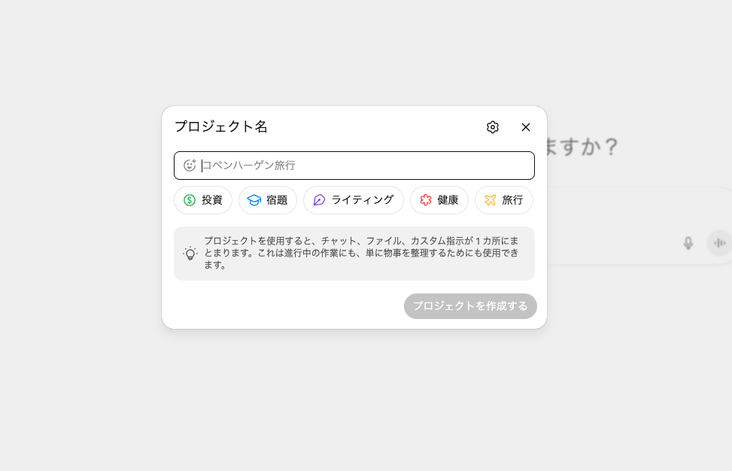Image resolution: width=732 pixels, height=471 pixels.
Task: Click the プロジェクト名 dialog title
Action: tap(221, 126)
